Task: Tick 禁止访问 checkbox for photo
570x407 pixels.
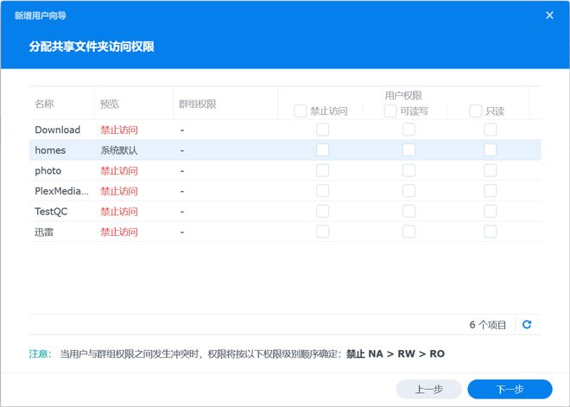Action: [322, 170]
